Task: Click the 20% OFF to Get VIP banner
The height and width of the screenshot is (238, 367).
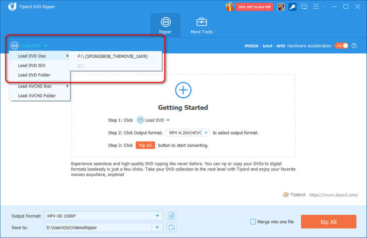Action: coord(254,7)
